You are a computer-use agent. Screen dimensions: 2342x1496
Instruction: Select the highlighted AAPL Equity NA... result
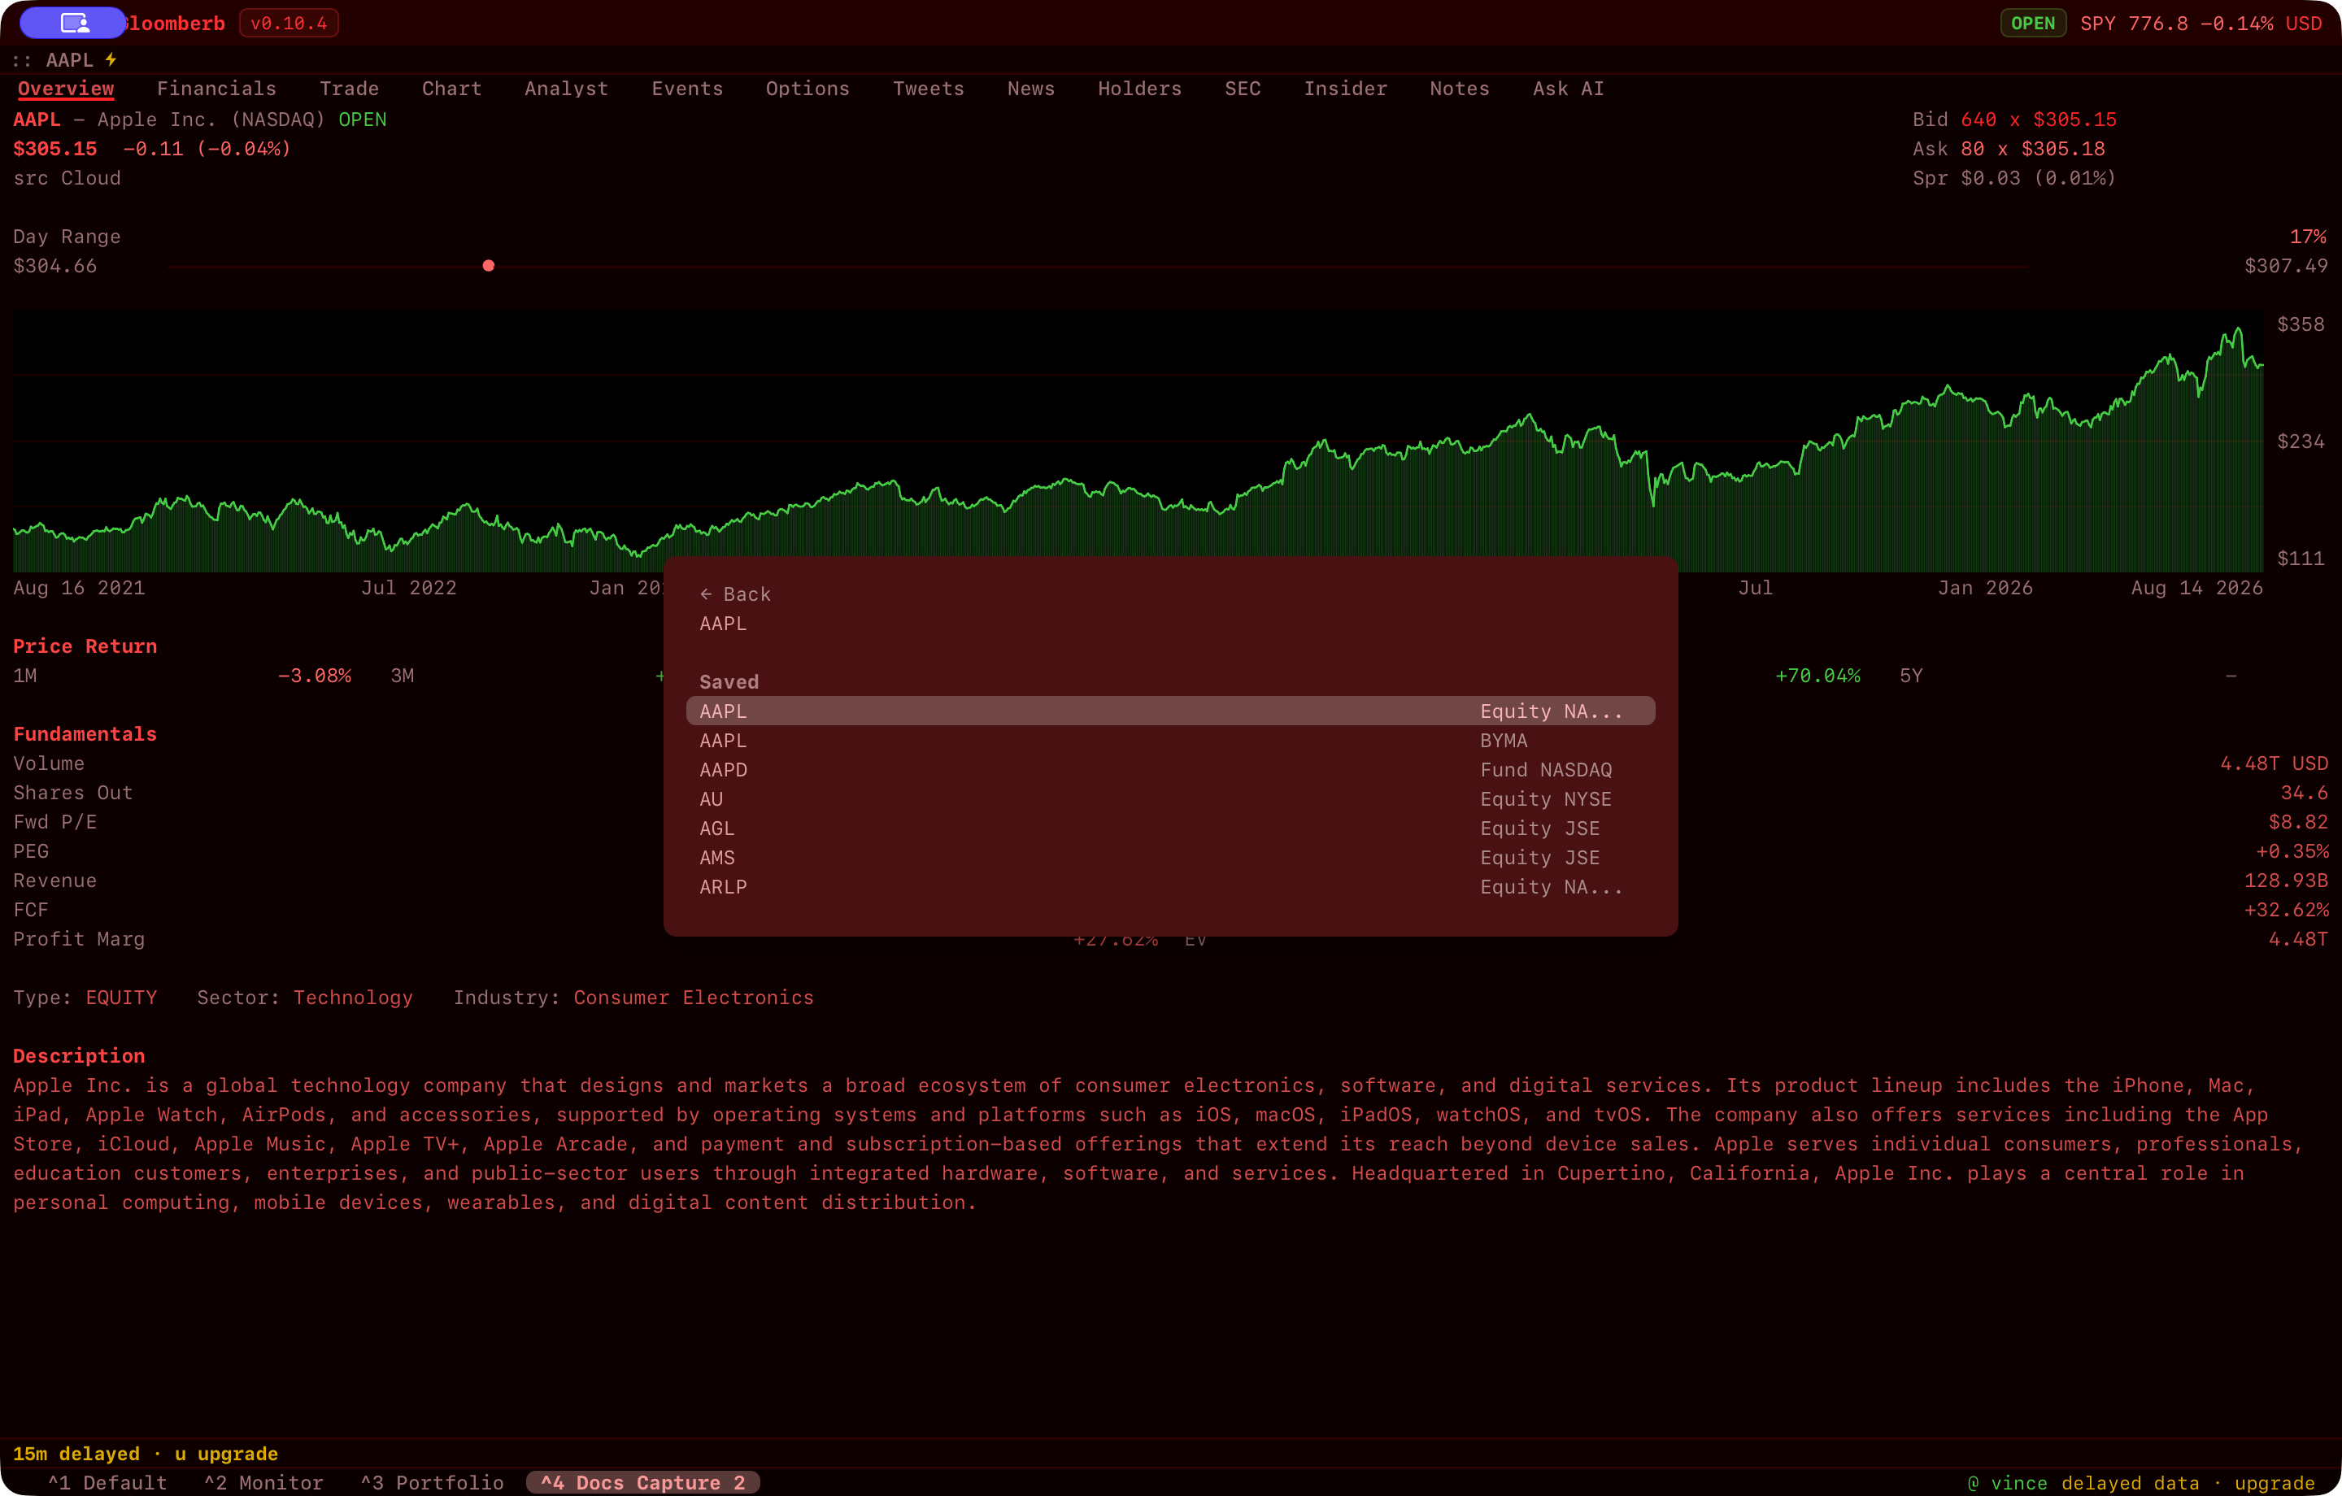coord(1170,711)
